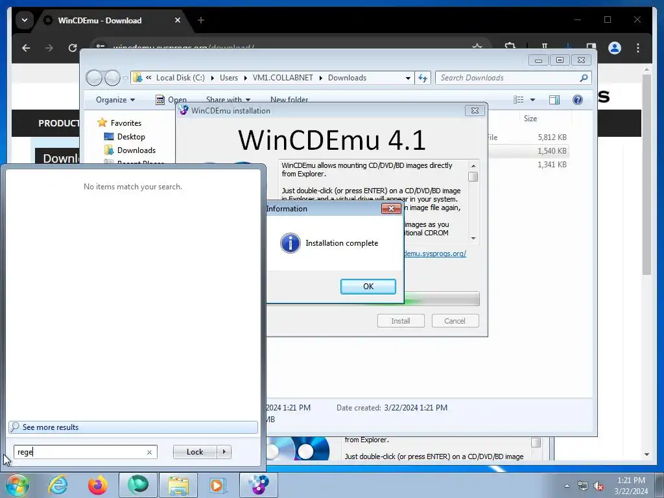Viewport: 664px width, 498px height.
Task: Open the green globe browser taskbar icon
Action: pos(138,485)
